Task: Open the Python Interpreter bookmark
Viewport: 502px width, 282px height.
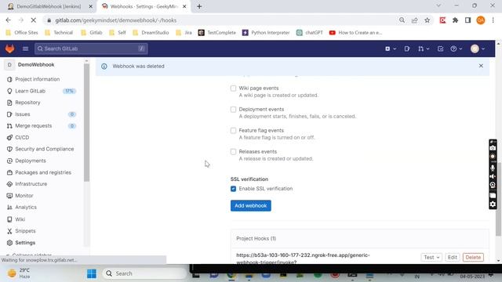Action: [x=266, y=33]
